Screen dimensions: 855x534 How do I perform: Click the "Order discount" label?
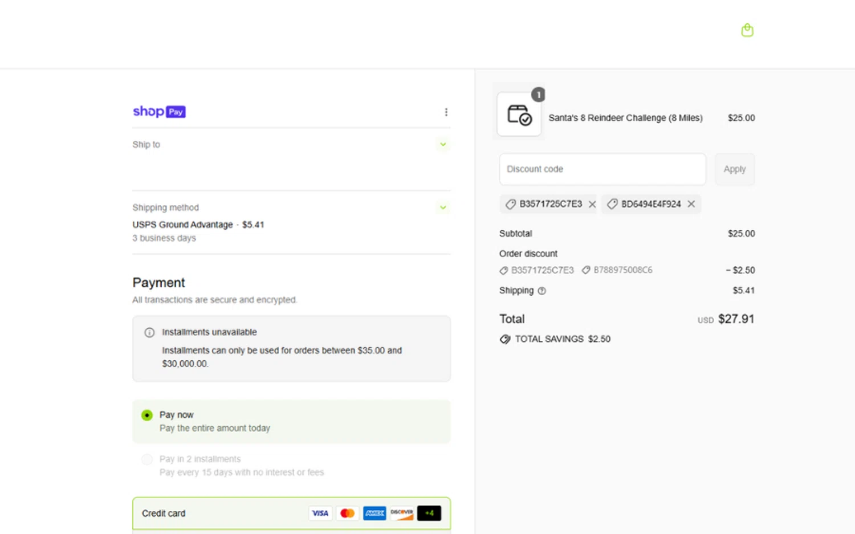tap(528, 254)
